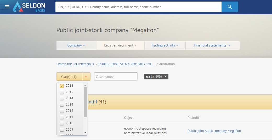Remove the Year(s) 2016 filter tag
Image resolution: width=272 pixels, height=140 pixels.
(165, 77)
